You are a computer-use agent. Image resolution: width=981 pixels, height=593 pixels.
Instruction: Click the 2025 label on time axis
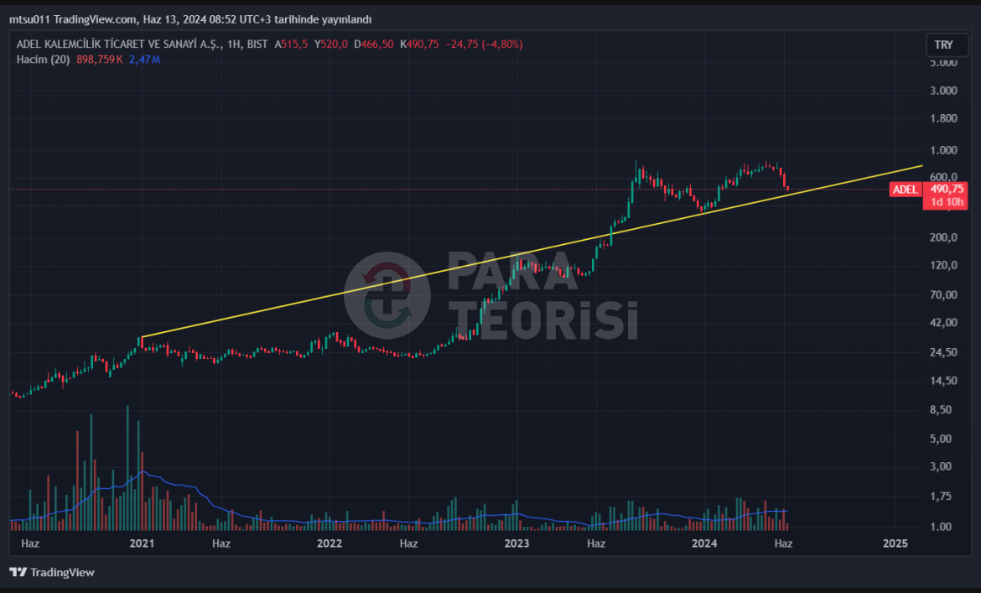click(895, 543)
